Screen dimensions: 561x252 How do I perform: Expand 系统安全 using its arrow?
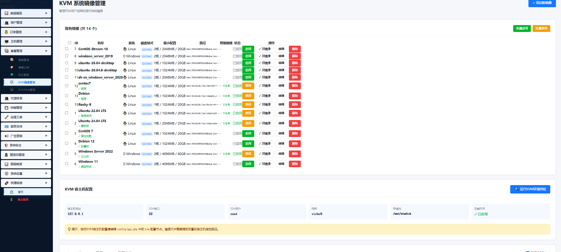point(46,145)
